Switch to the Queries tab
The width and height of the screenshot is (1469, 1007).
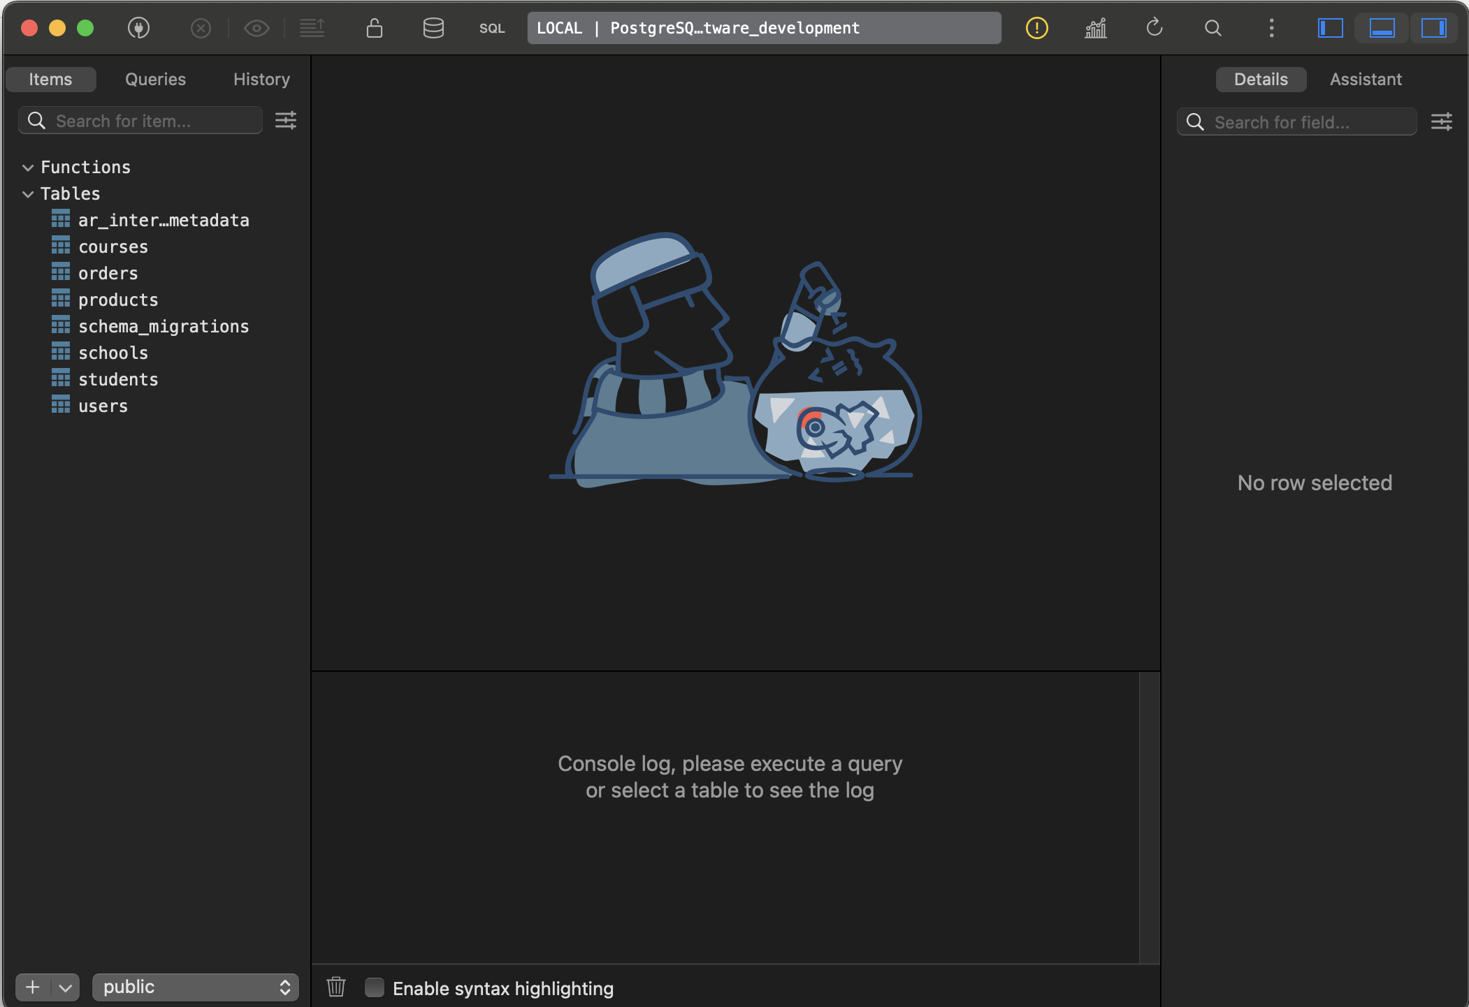click(x=155, y=79)
